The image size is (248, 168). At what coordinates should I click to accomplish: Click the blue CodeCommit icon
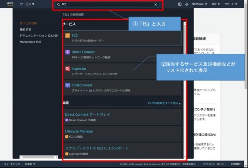[x=67, y=85]
